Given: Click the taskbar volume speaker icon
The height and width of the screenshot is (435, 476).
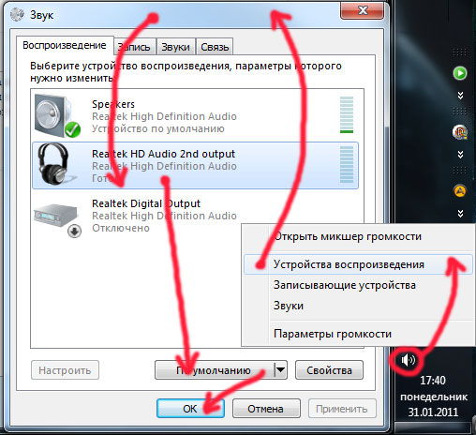Looking at the screenshot, I should point(408,360).
